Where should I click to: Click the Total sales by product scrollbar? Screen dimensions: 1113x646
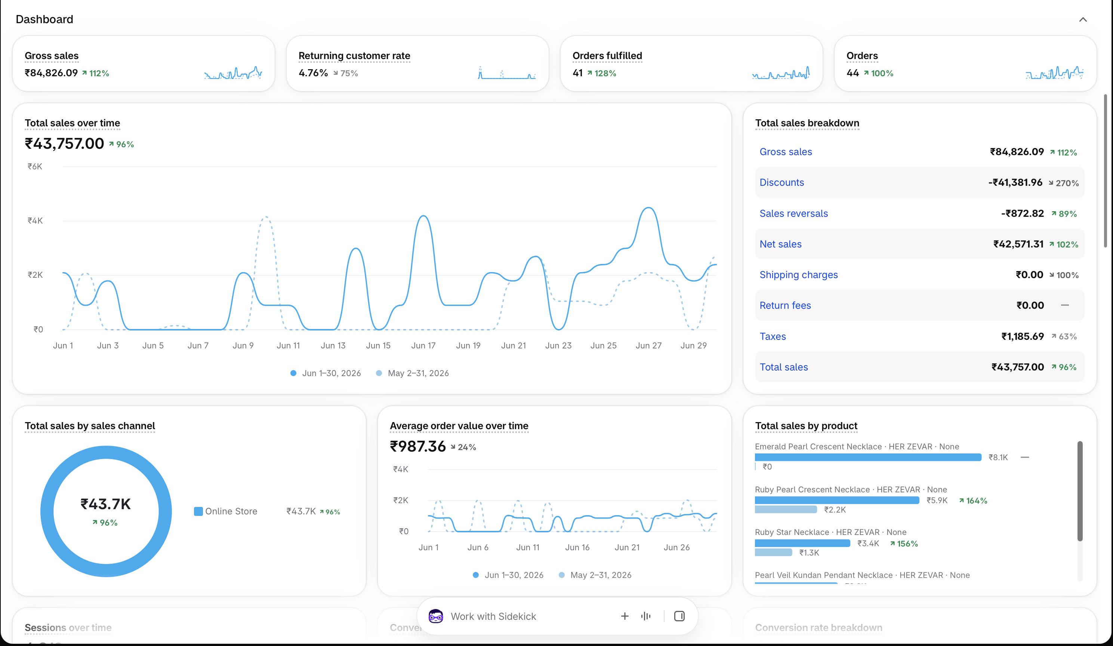(1079, 491)
